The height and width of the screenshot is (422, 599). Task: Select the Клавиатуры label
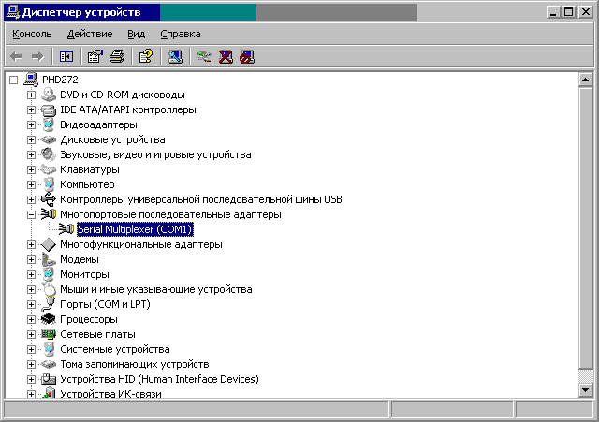[90, 169]
